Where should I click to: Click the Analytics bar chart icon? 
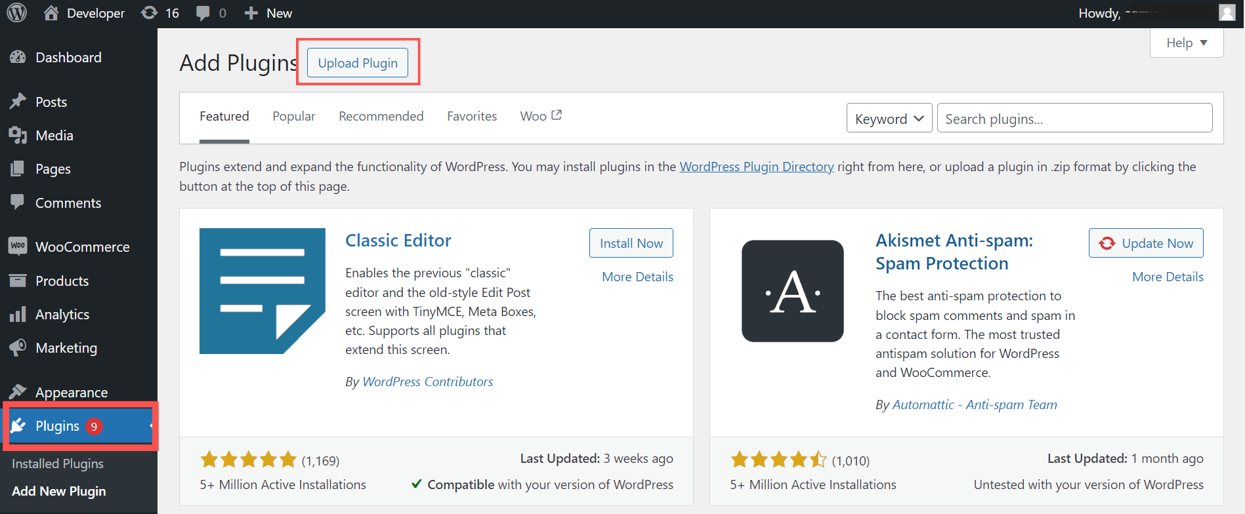(18, 314)
